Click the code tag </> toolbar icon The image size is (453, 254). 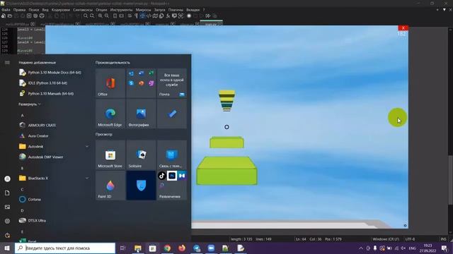click(x=149, y=16)
